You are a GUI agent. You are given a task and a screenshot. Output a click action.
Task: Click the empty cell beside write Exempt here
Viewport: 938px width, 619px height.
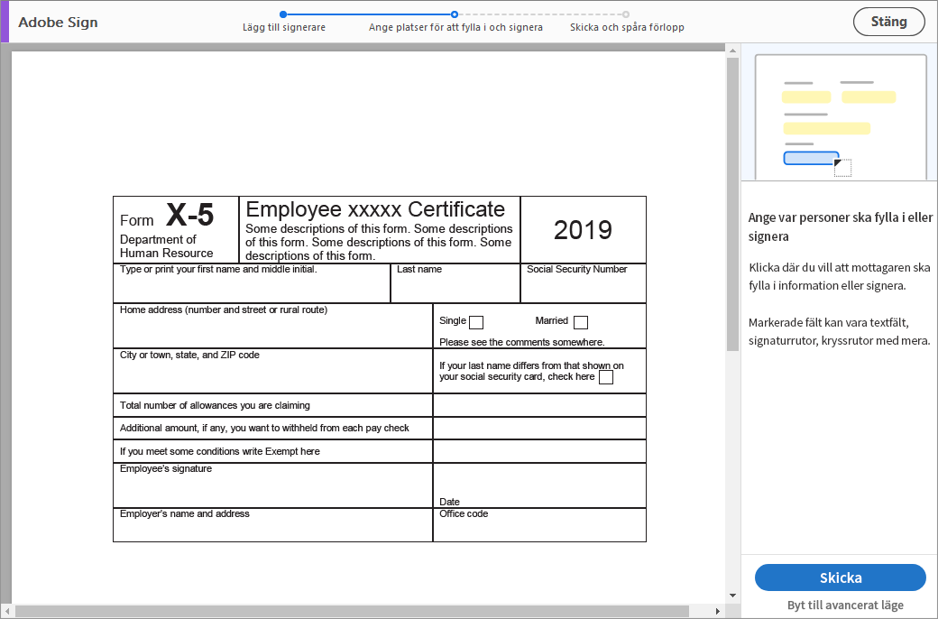point(539,451)
